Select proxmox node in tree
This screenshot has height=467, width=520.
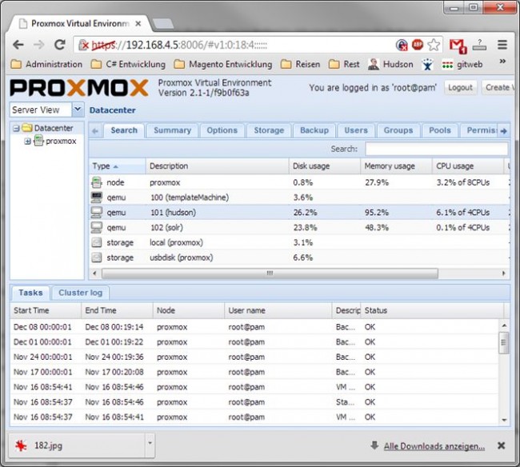(61, 142)
